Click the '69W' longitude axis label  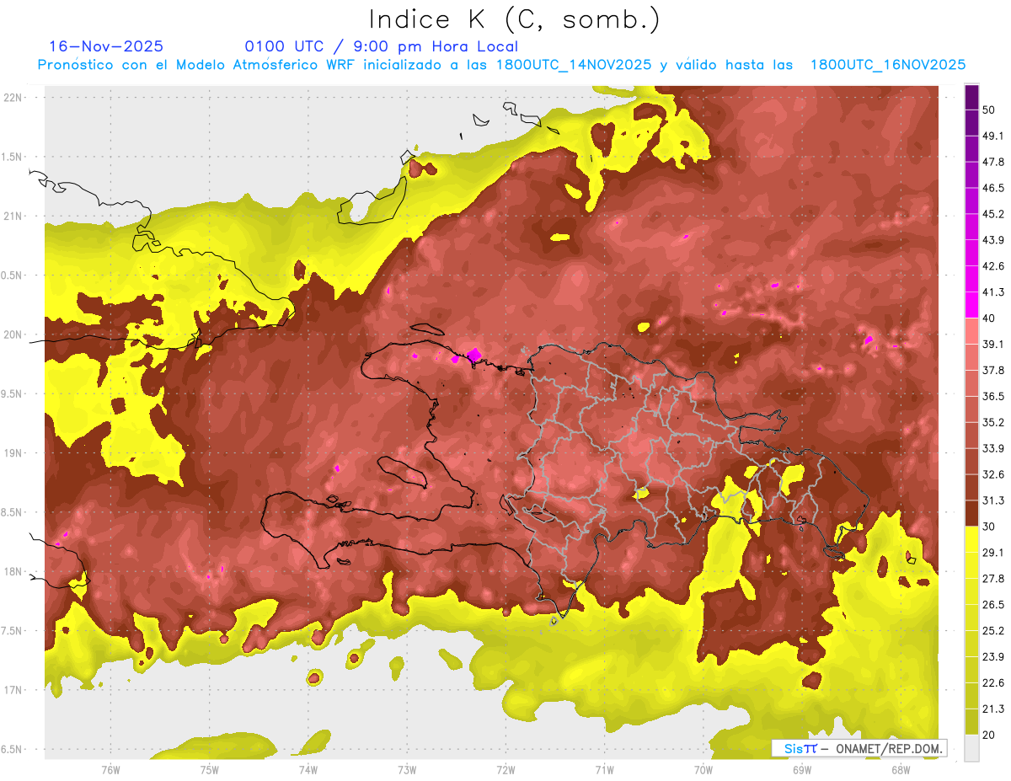(x=801, y=770)
